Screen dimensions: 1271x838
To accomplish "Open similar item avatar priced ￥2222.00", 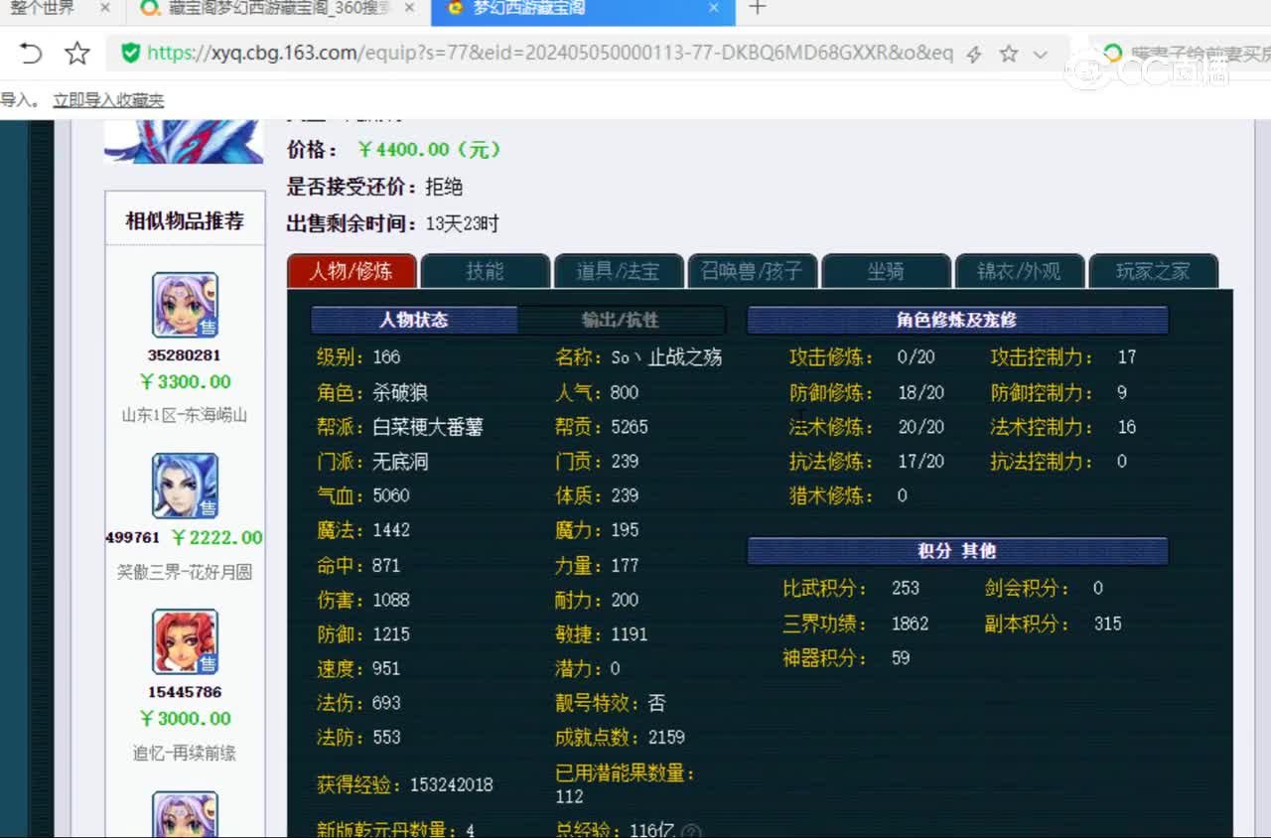I will tap(185, 486).
